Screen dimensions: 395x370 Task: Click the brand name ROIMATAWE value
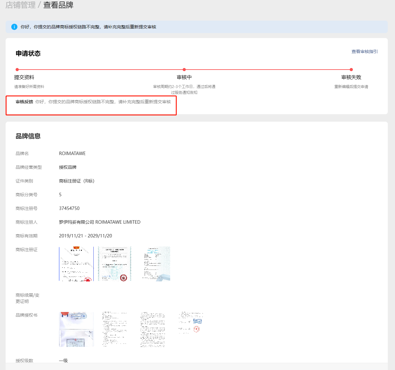coord(72,153)
